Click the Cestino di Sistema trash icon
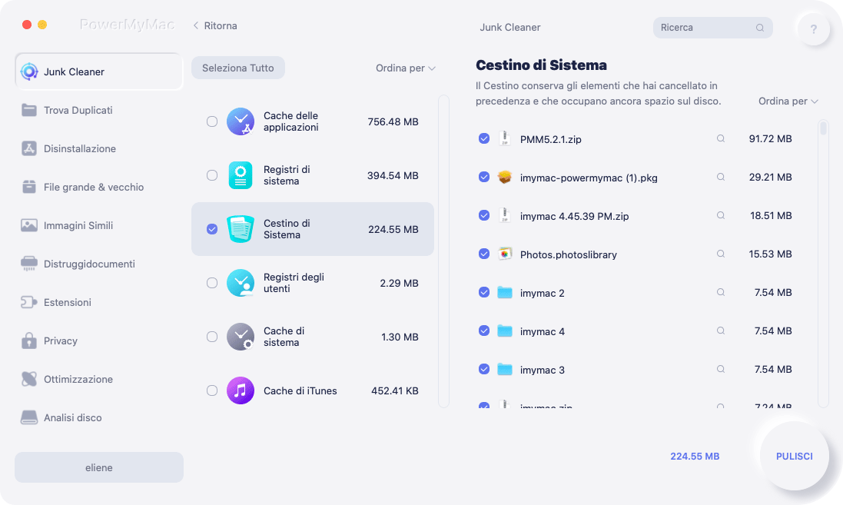This screenshot has width=843, height=505. click(241, 229)
